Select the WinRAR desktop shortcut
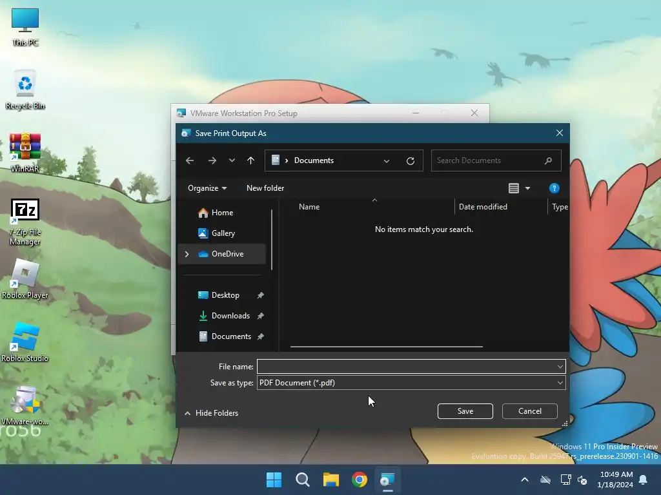 [25, 153]
